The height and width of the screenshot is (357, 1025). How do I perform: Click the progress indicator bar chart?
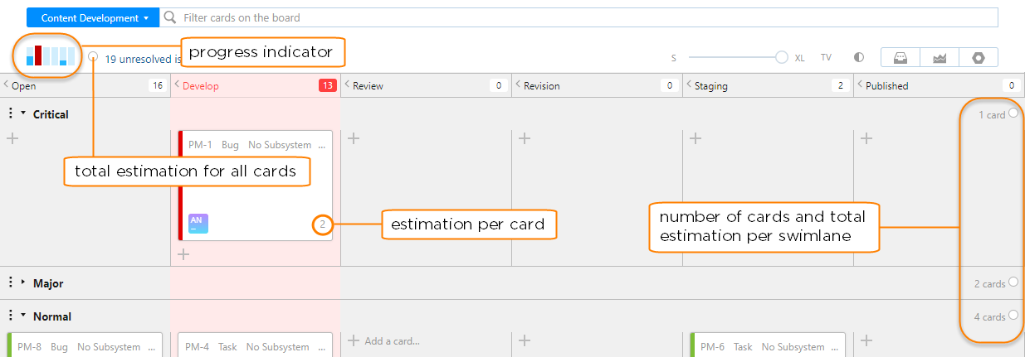coord(51,55)
